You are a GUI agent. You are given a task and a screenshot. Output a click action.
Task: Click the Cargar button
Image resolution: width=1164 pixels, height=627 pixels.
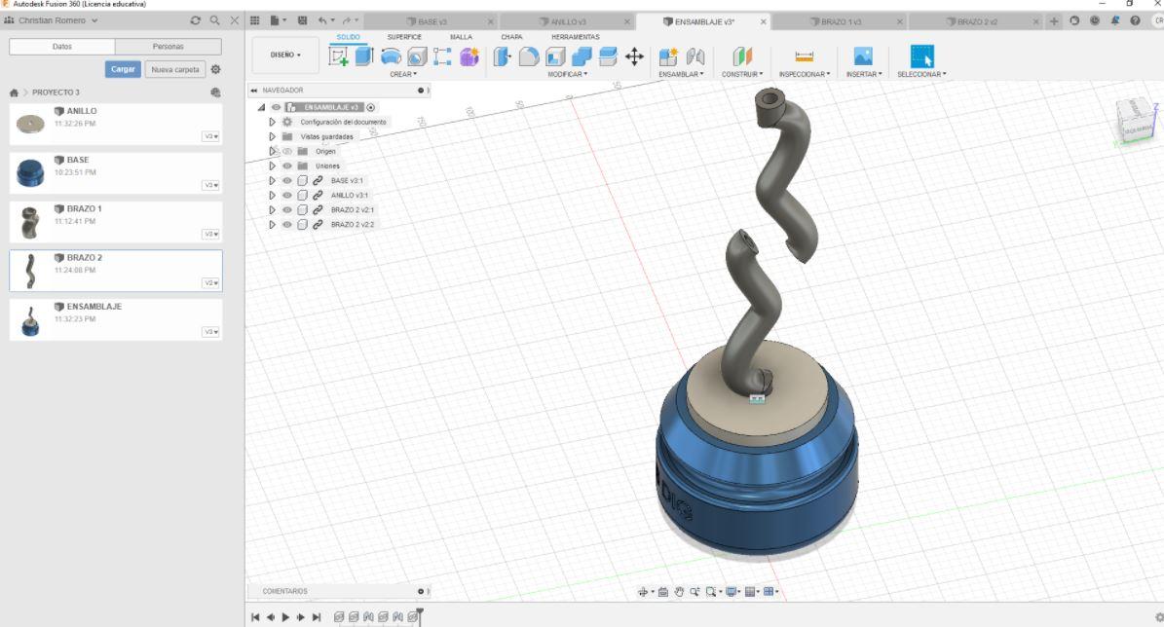click(x=123, y=69)
